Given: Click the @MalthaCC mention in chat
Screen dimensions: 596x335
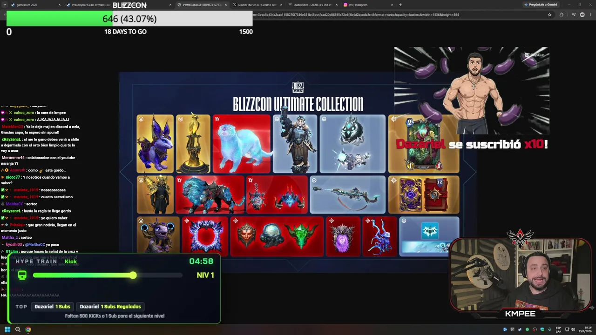Looking at the screenshot, I should click(x=35, y=245).
